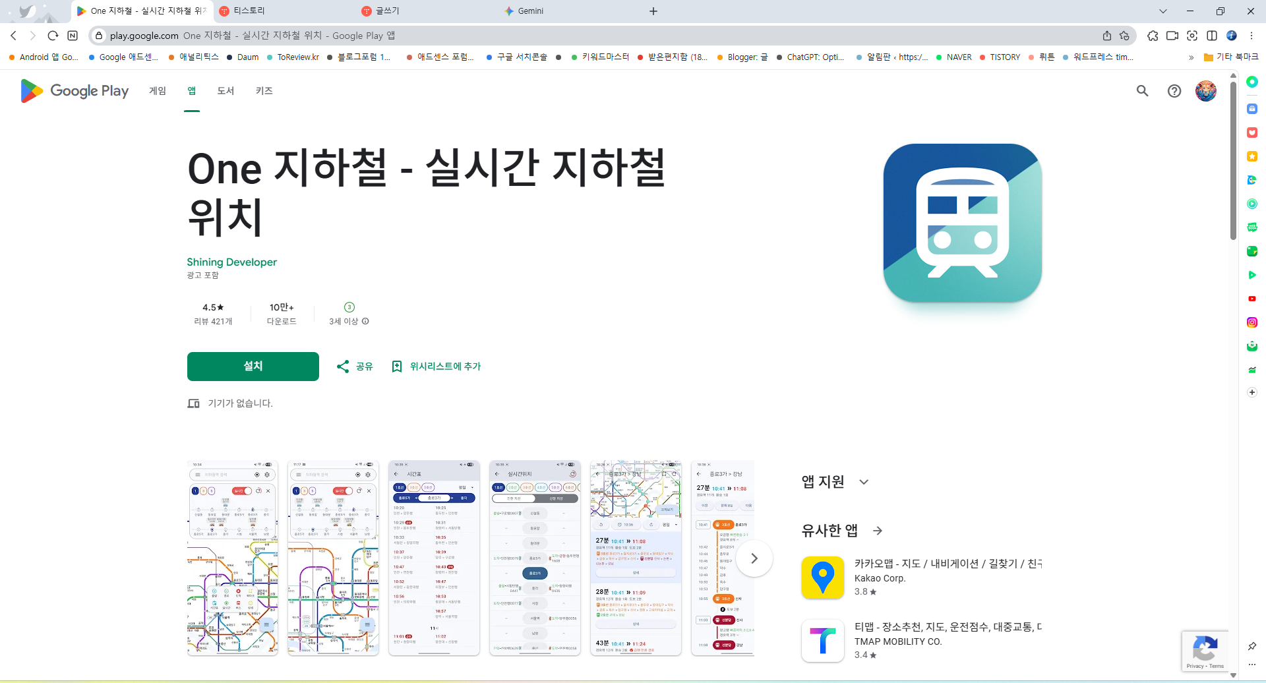This screenshot has width=1266, height=683.
Task: Click the next arrow on screenshots carousel
Action: tap(754, 558)
